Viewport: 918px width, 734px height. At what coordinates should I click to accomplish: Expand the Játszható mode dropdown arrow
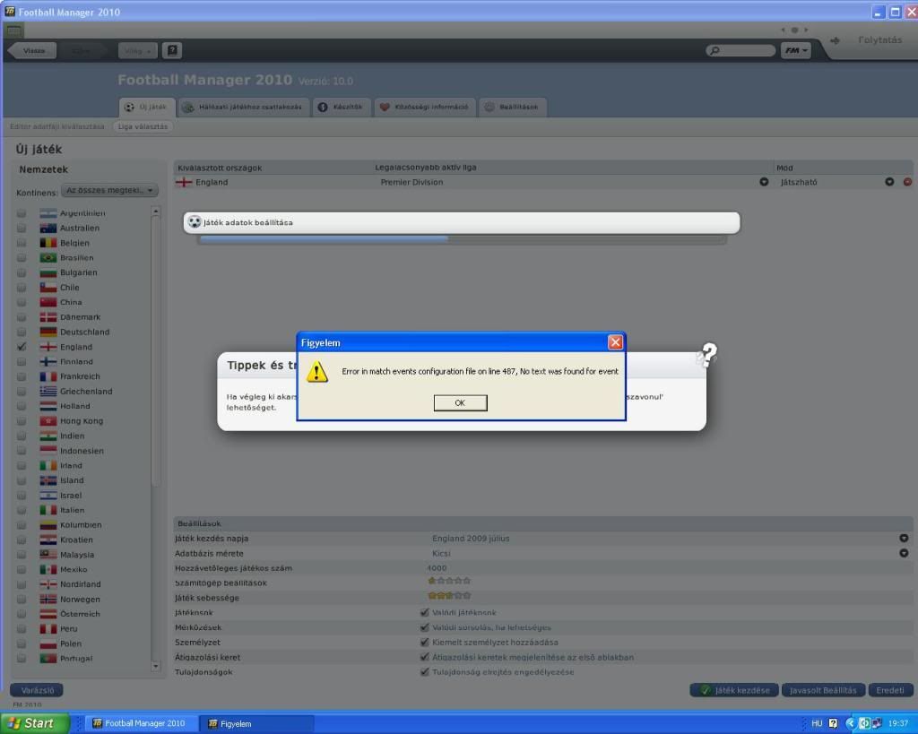(x=889, y=182)
